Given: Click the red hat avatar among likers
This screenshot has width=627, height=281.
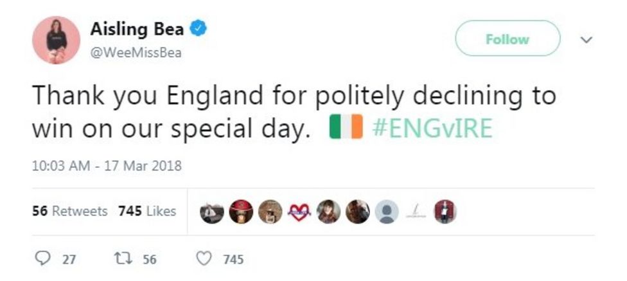Looking at the screenshot, I should coord(241,212).
